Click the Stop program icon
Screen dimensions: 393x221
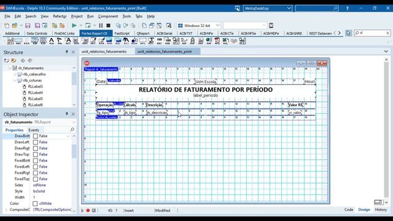point(108,26)
